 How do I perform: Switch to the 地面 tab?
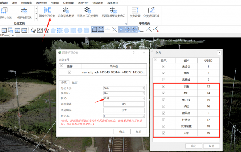[x=75, y=82]
